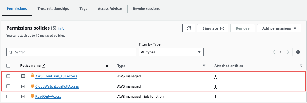Click AWS managed type in AWSCloudTrail_FullAccess row
The image size is (307, 103).
[x=129, y=76]
